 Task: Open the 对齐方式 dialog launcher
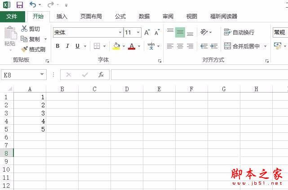tap(267, 61)
